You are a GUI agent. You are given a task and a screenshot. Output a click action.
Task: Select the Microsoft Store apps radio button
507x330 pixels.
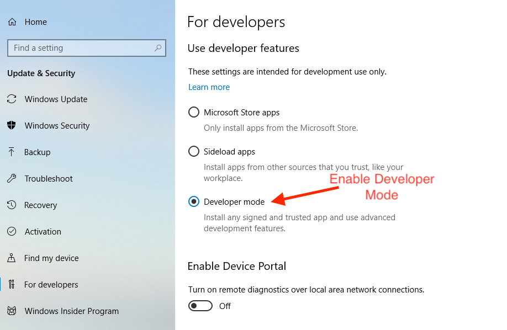194,113
